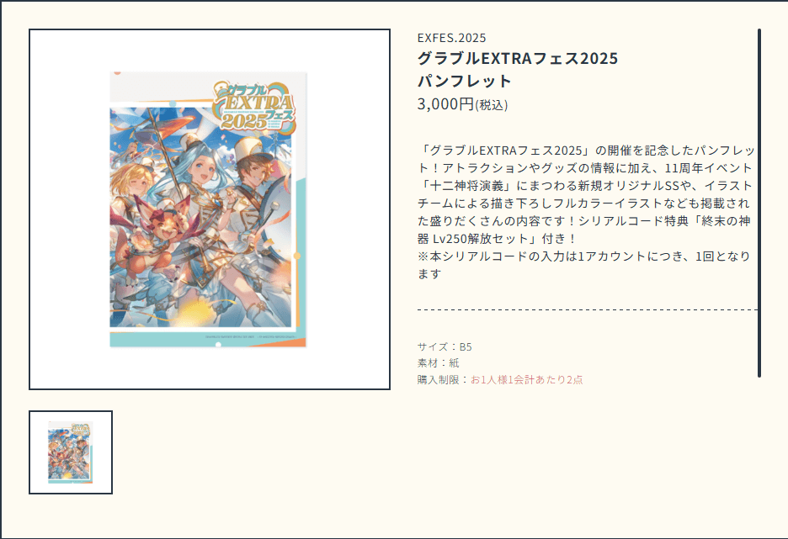The image size is (788, 539).
Task: Click the 3,000円 price text
Action: click(x=445, y=104)
